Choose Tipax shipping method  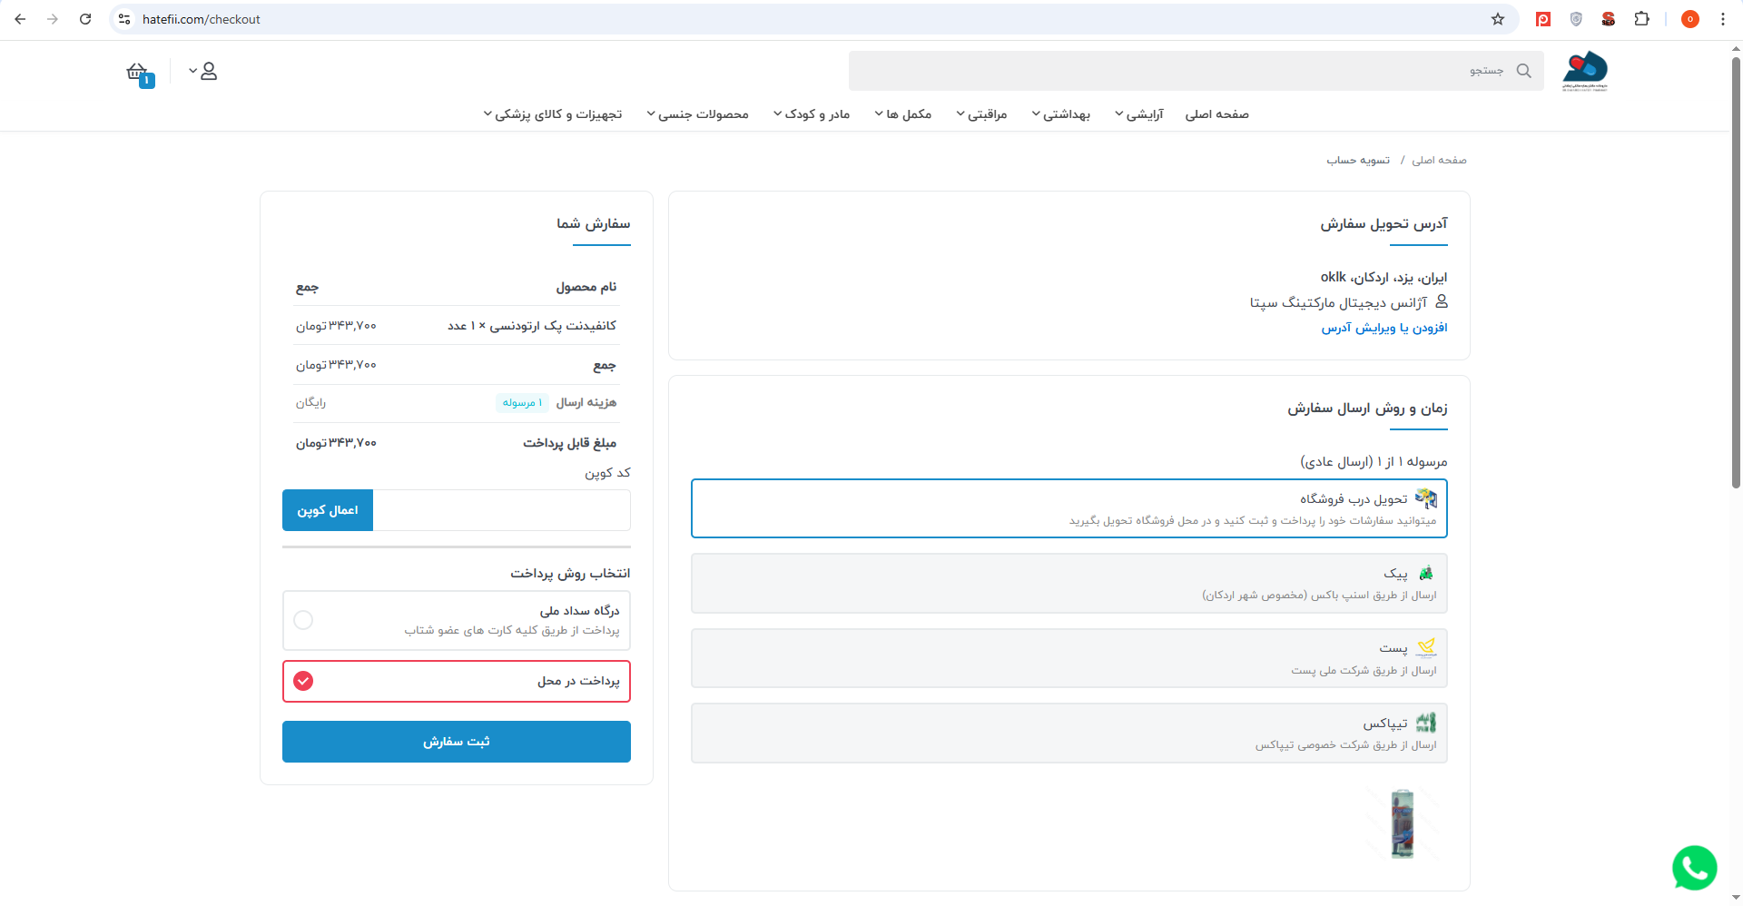click(1068, 733)
